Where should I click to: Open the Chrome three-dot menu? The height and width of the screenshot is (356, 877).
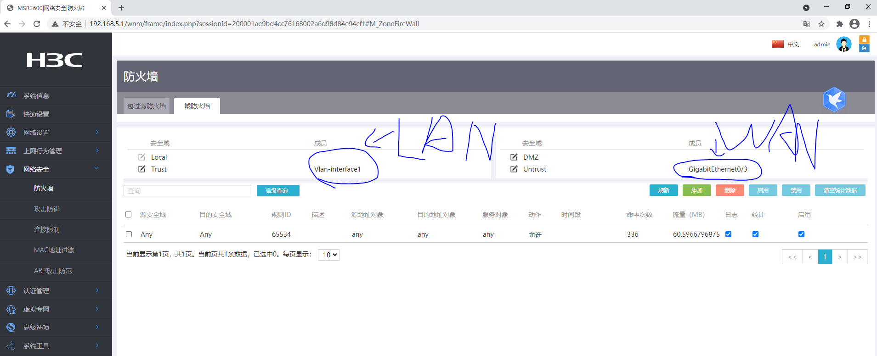click(869, 24)
